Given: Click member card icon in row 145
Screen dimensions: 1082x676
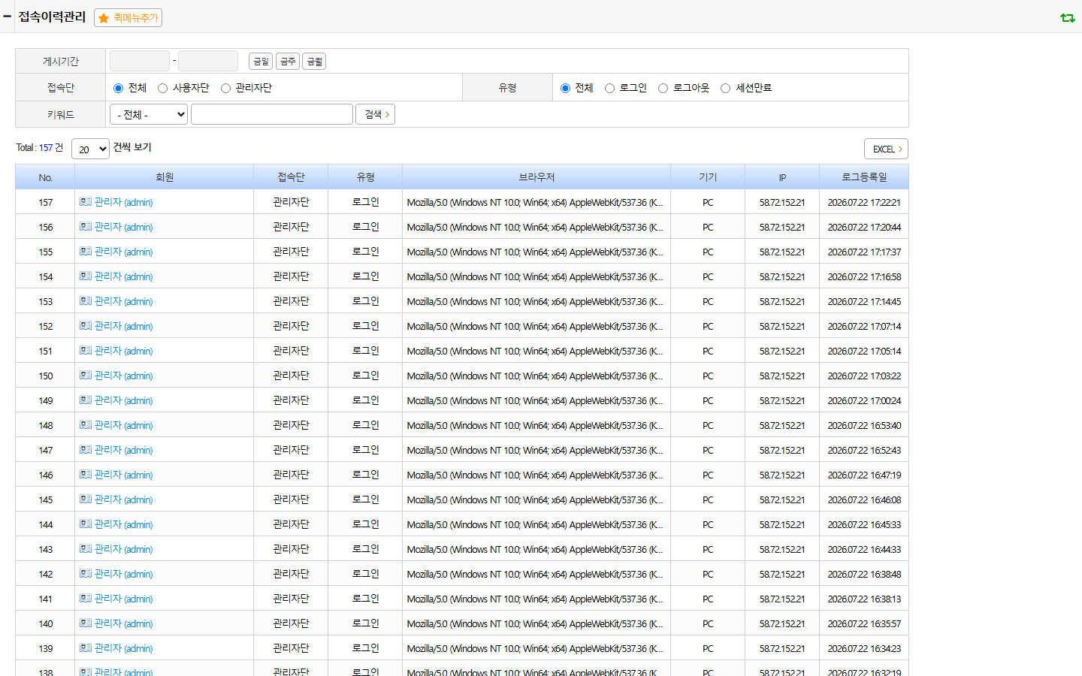Looking at the screenshot, I should point(86,499).
